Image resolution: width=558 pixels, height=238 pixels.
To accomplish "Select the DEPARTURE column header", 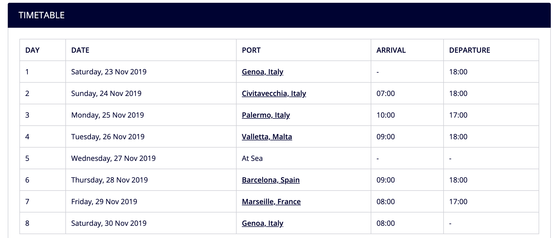I will point(491,50).
